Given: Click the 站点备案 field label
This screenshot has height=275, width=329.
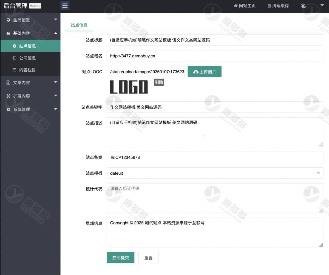Looking at the screenshot, I should coord(94,157).
